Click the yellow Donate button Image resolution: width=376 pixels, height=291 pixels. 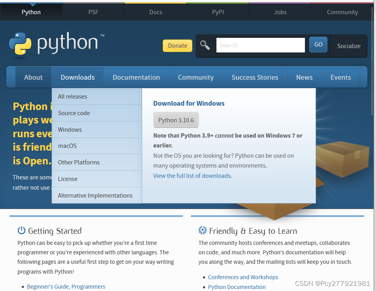point(177,46)
